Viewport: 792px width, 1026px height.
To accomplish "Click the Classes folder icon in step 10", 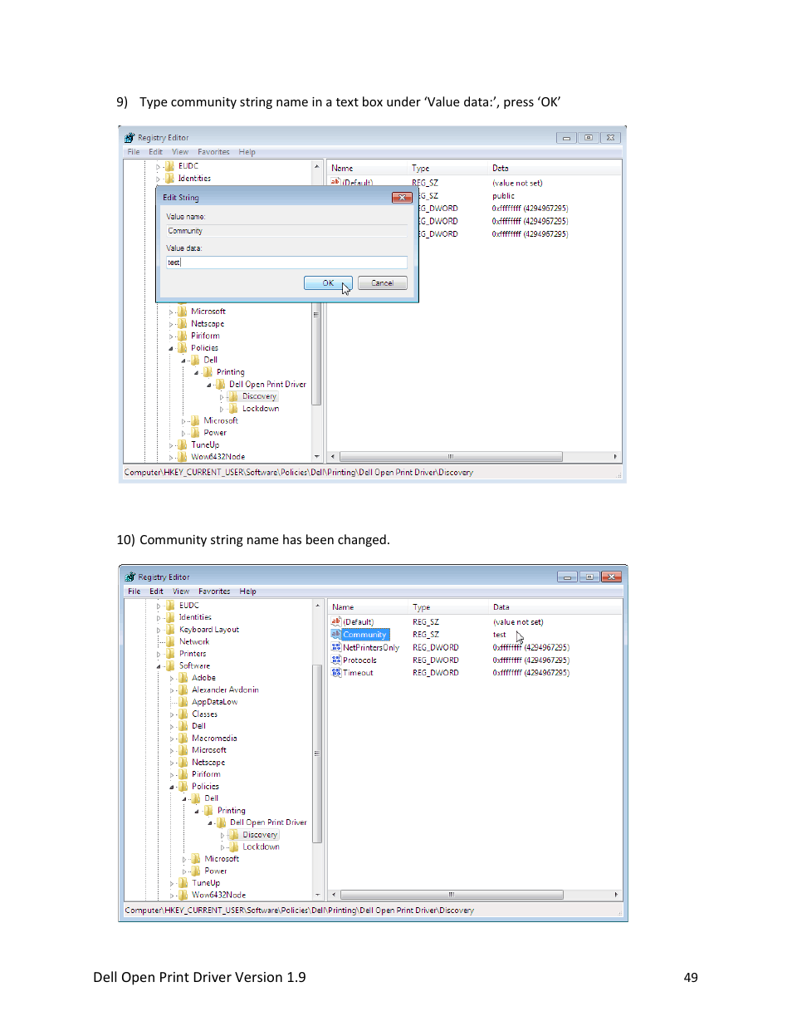I will 183,714.
